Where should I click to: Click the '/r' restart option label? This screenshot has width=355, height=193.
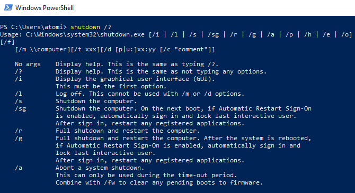tap(19, 131)
